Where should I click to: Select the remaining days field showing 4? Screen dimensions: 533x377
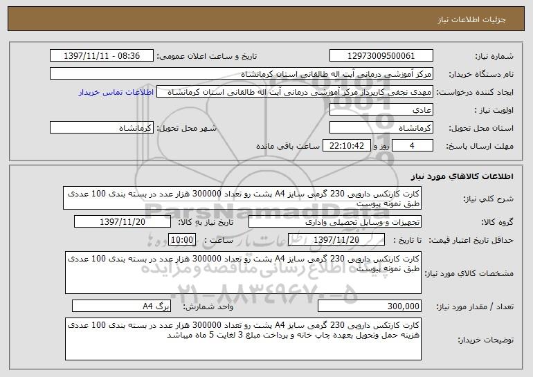coord(413,146)
